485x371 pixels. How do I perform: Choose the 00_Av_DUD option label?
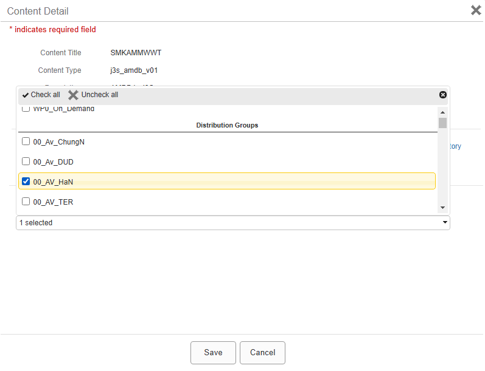click(54, 162)
